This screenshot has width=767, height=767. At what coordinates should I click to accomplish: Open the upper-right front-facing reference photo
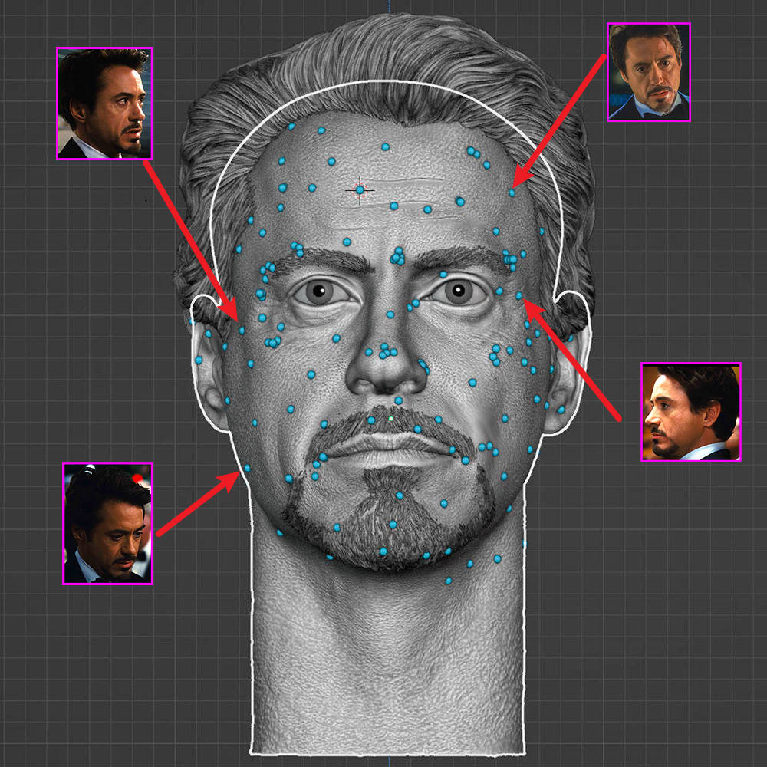point(649,72)
